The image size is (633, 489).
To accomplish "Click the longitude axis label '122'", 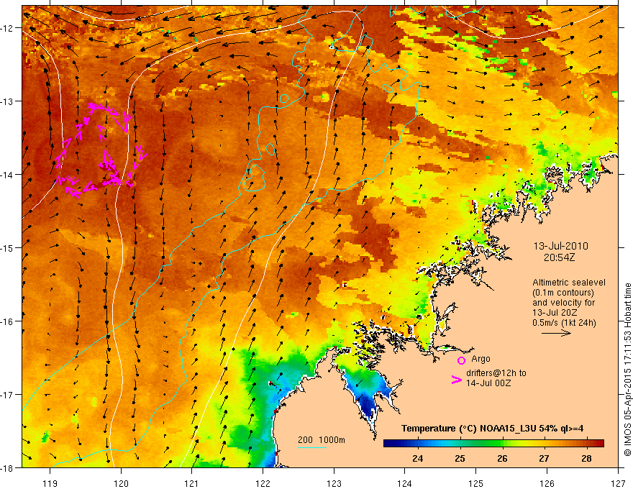I will click(x=263, y=483).
